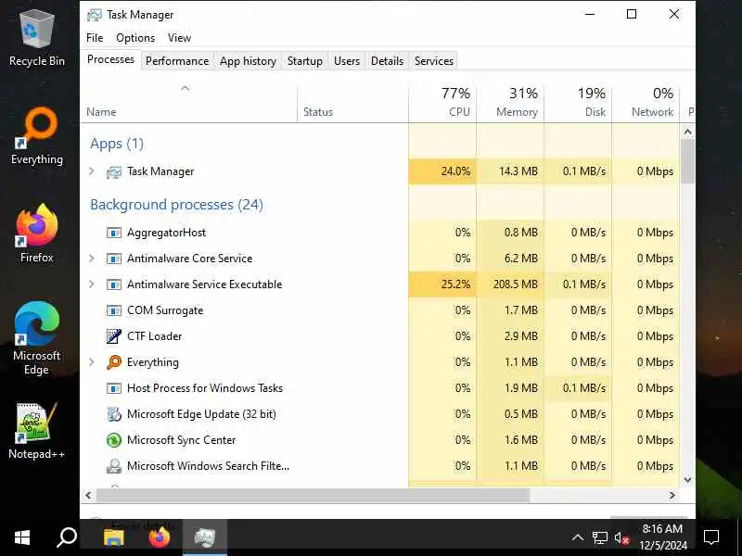This screenshot has width=742, height=556.
Task: Select the Everything desktop shortcut
Action: [x=37, y=137]
